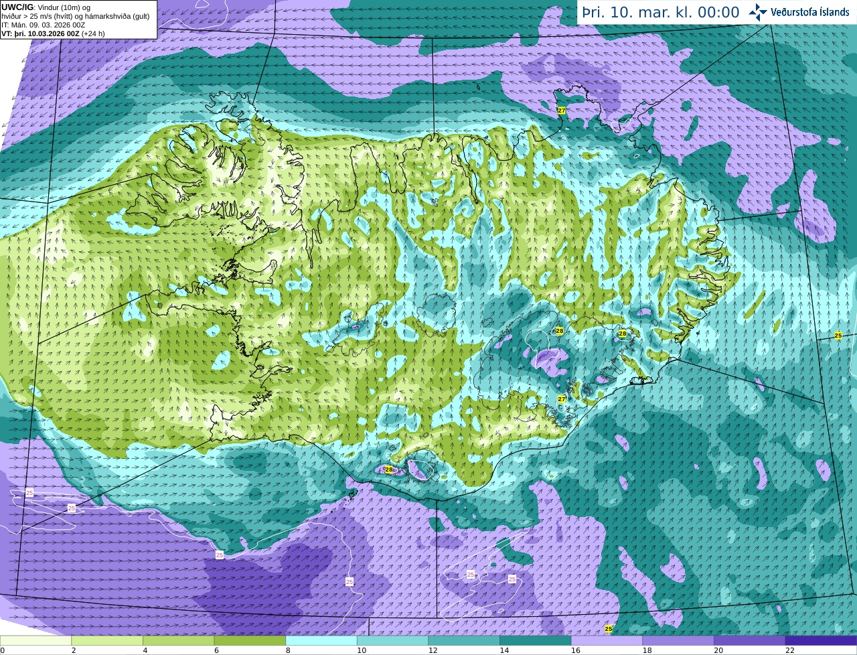Select the 4–6 m/s green legend swatch
This screenshot has width=857, height=655.
178,640
